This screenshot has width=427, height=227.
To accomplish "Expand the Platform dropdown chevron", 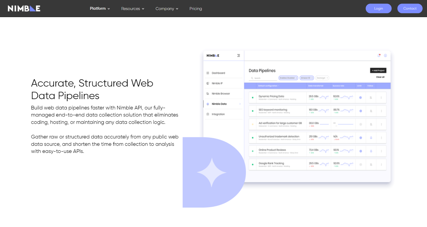I will click(x=109, y=9).
